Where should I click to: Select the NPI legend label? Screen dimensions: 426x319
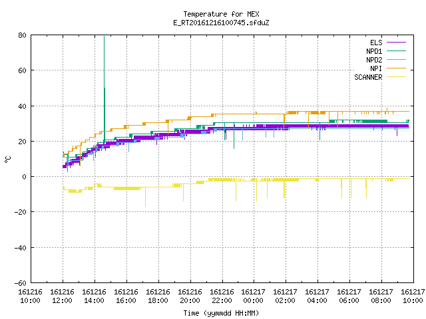376,68
